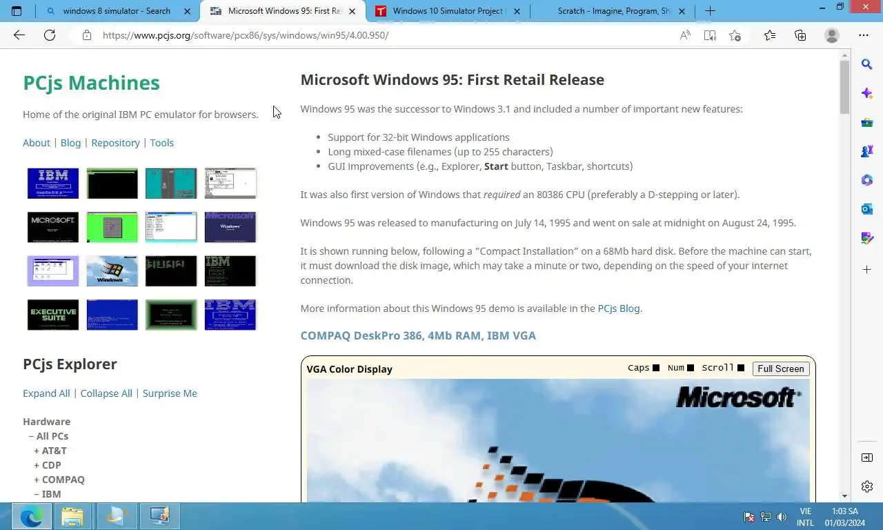Click the network icon in system tray
The width and height of the screenshot is (883, 530).
pyautogui.click(x=766, y=517)
